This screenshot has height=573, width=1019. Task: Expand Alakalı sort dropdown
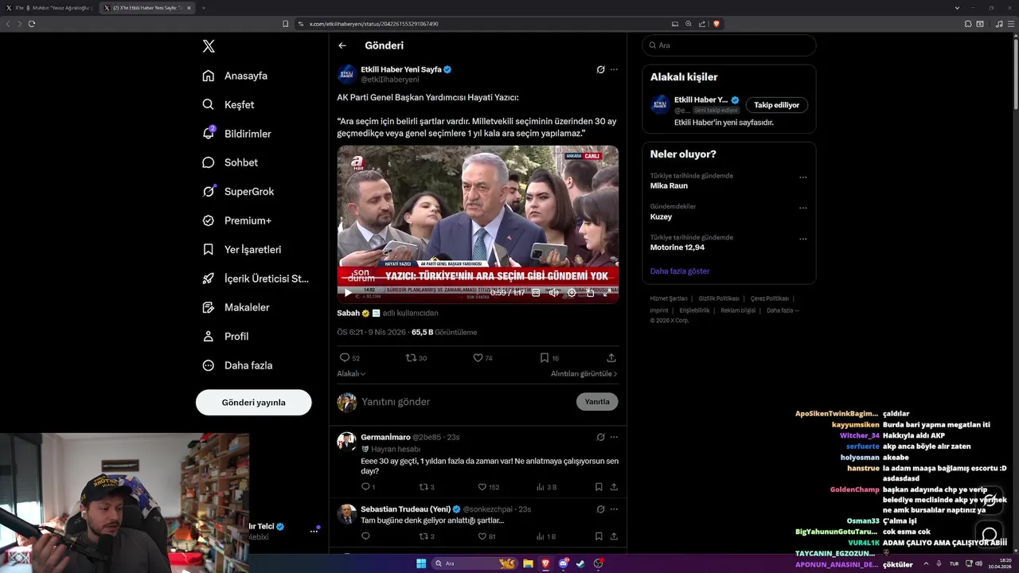click(x=351, y=373)
